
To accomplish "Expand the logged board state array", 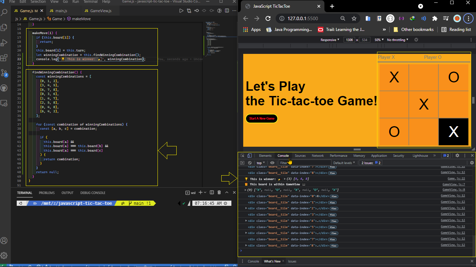I will click(246, 190).
